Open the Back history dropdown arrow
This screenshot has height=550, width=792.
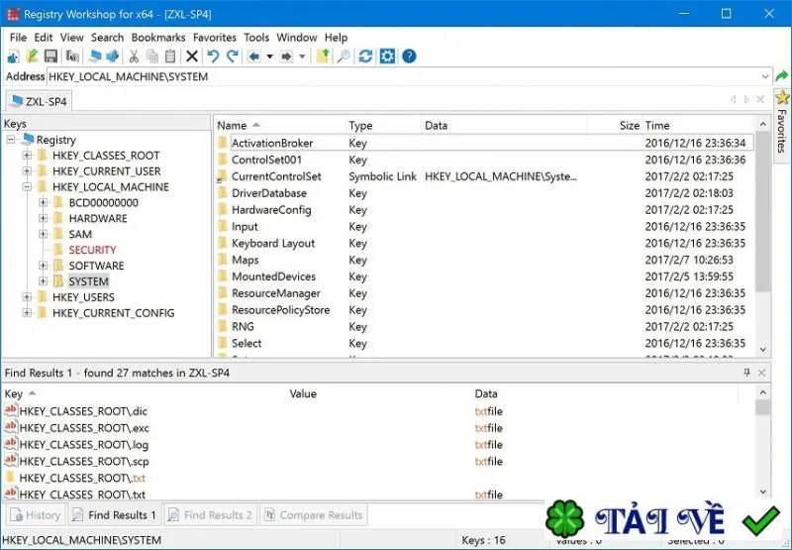click(269, 56)
